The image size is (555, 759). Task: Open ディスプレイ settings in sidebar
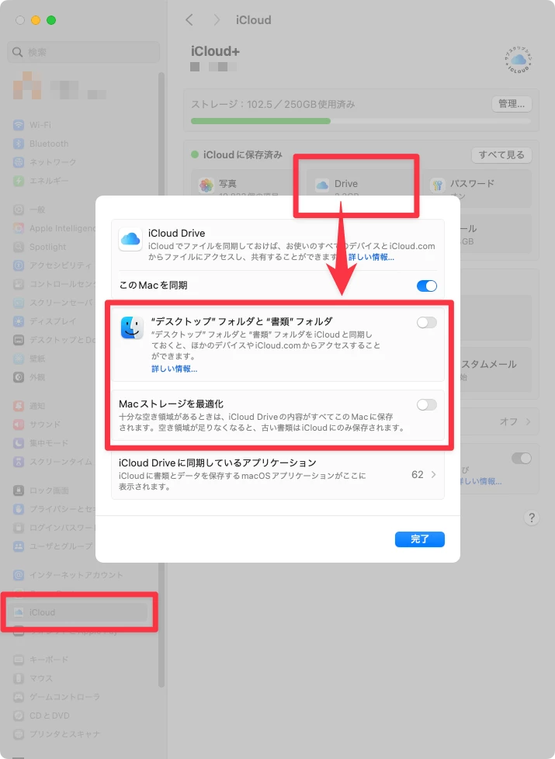tap(44, 321)
